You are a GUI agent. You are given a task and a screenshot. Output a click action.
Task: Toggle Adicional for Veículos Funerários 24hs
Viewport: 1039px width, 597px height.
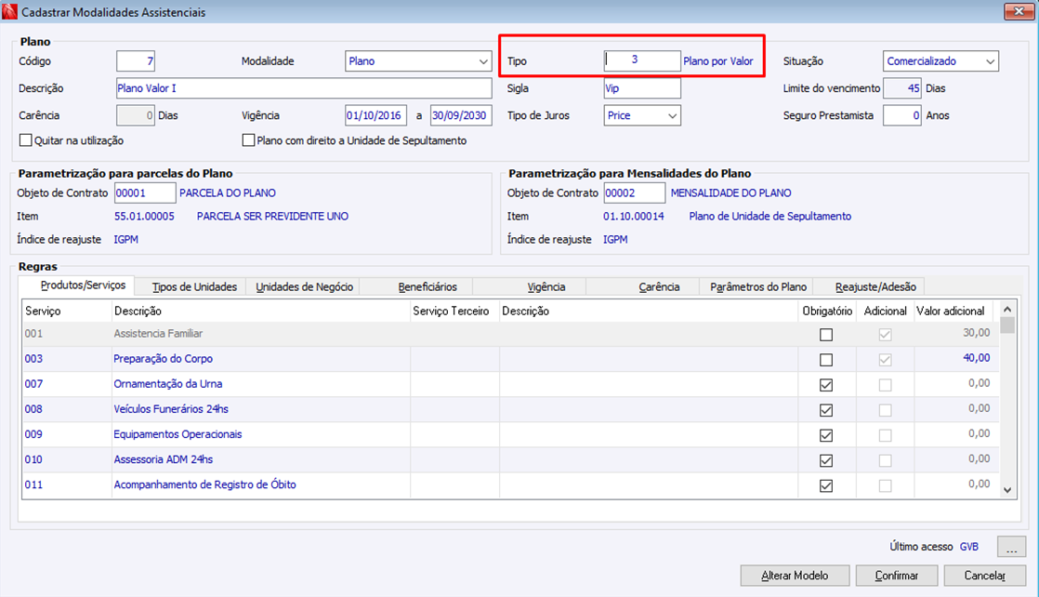click(885, 410)
